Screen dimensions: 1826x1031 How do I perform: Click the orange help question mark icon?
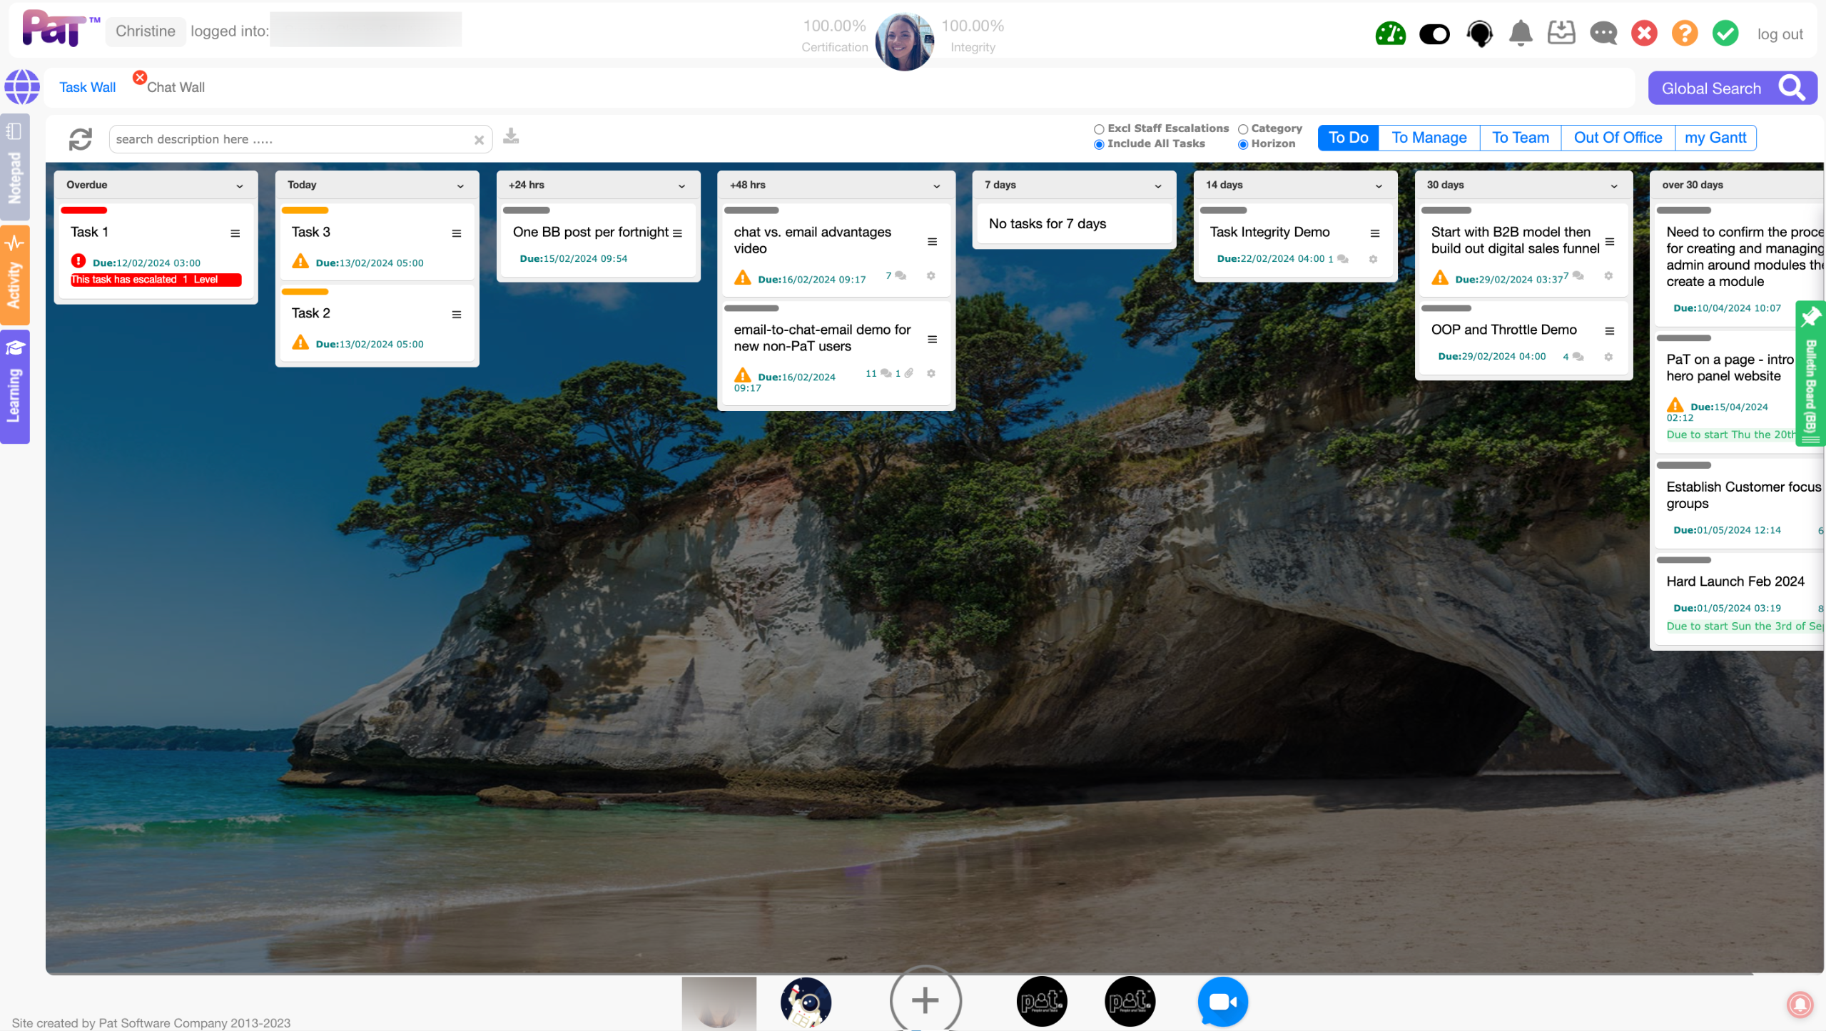pyautogui.click(x=1685, y=34)
